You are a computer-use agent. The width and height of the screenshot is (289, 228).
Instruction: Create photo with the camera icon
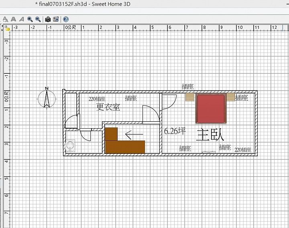[48, 19]
